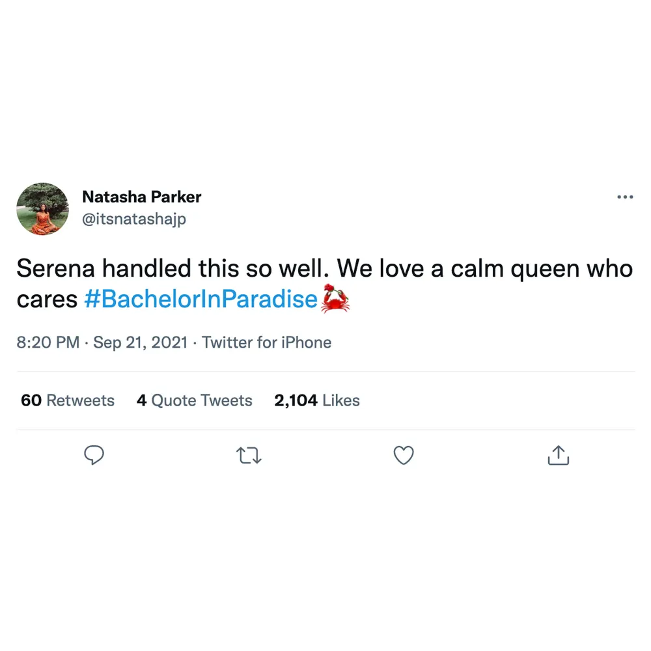Screen dimensions: 651x651
Task: Open the tweet timestamp link
Action: (x=48, y=342)
